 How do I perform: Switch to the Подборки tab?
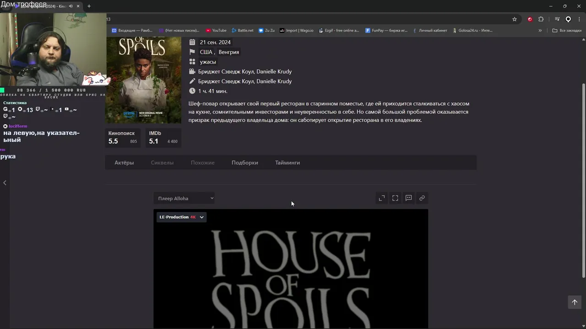(244, 163)
